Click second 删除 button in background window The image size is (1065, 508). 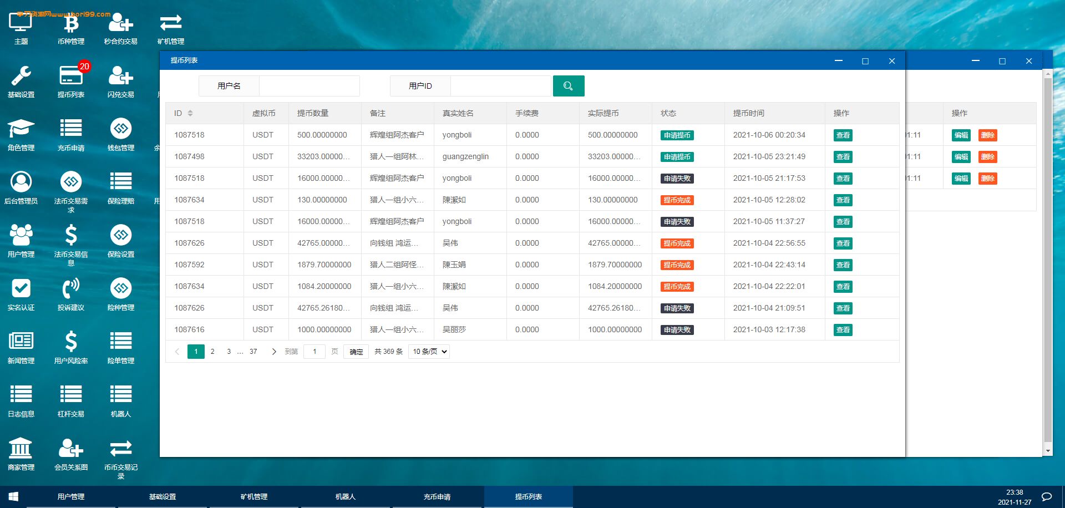988,157
